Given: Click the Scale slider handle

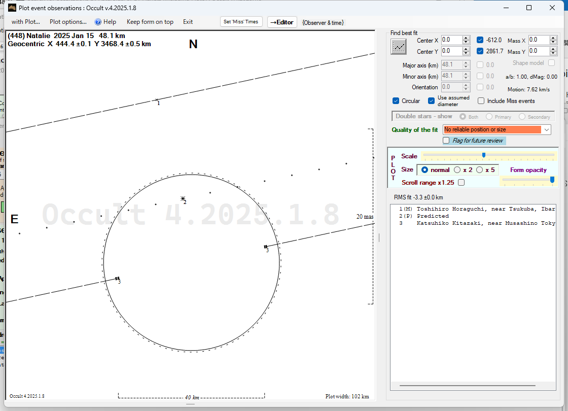Looking at the screenshot, I should 484,155.
